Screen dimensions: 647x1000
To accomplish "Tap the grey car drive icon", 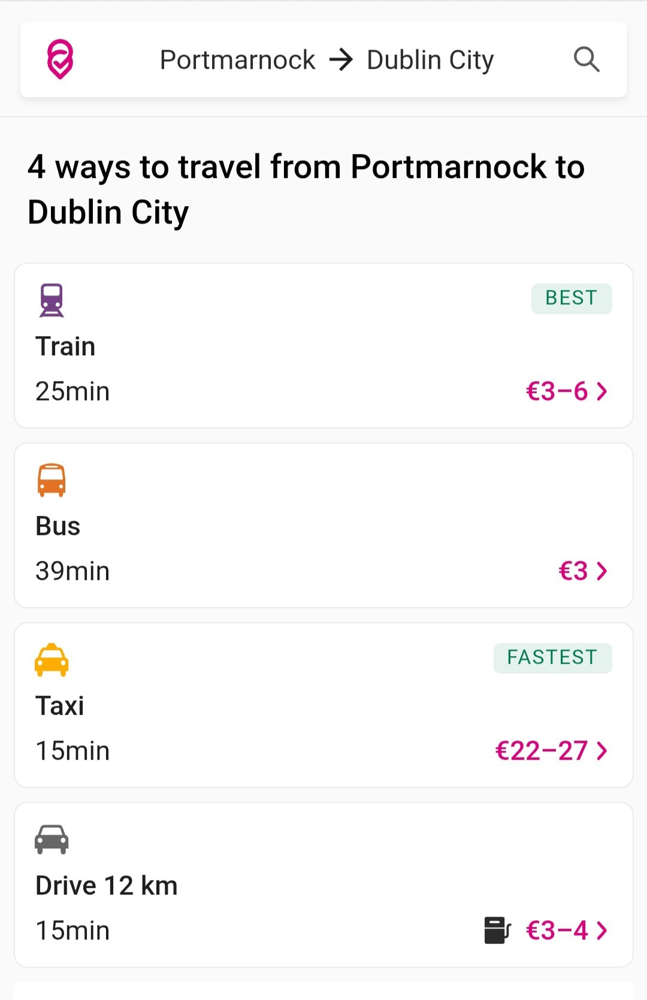I will [x=52, y=839].
